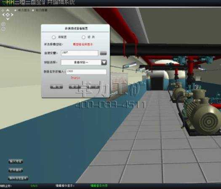221x189 pixels.
Task: Click the upper circular icon under navigation pad
Action: coord(3,24)
